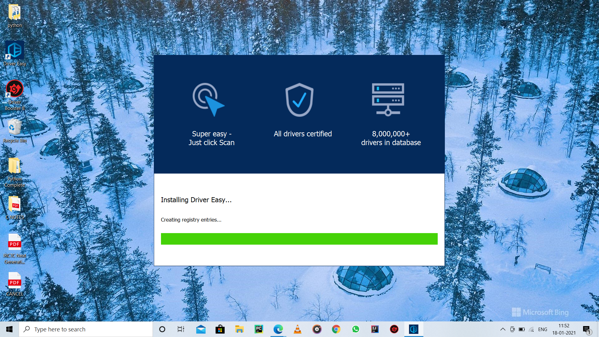The width and height of the screenshot is (599, 337).
Task: Select the IRCTC Next Generation PDF file
Action: click(x=14, y=249)
